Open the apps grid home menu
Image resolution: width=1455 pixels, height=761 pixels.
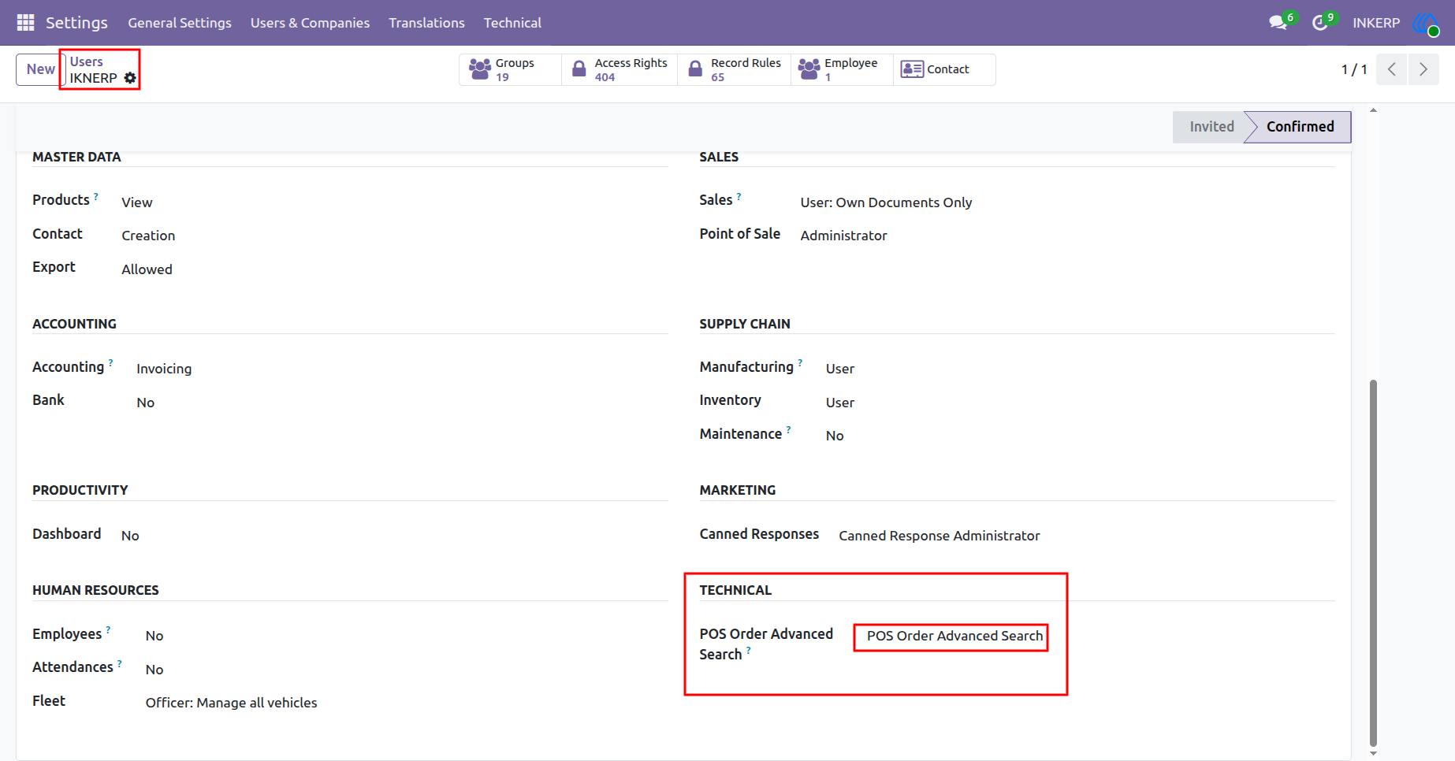(25, 23)
